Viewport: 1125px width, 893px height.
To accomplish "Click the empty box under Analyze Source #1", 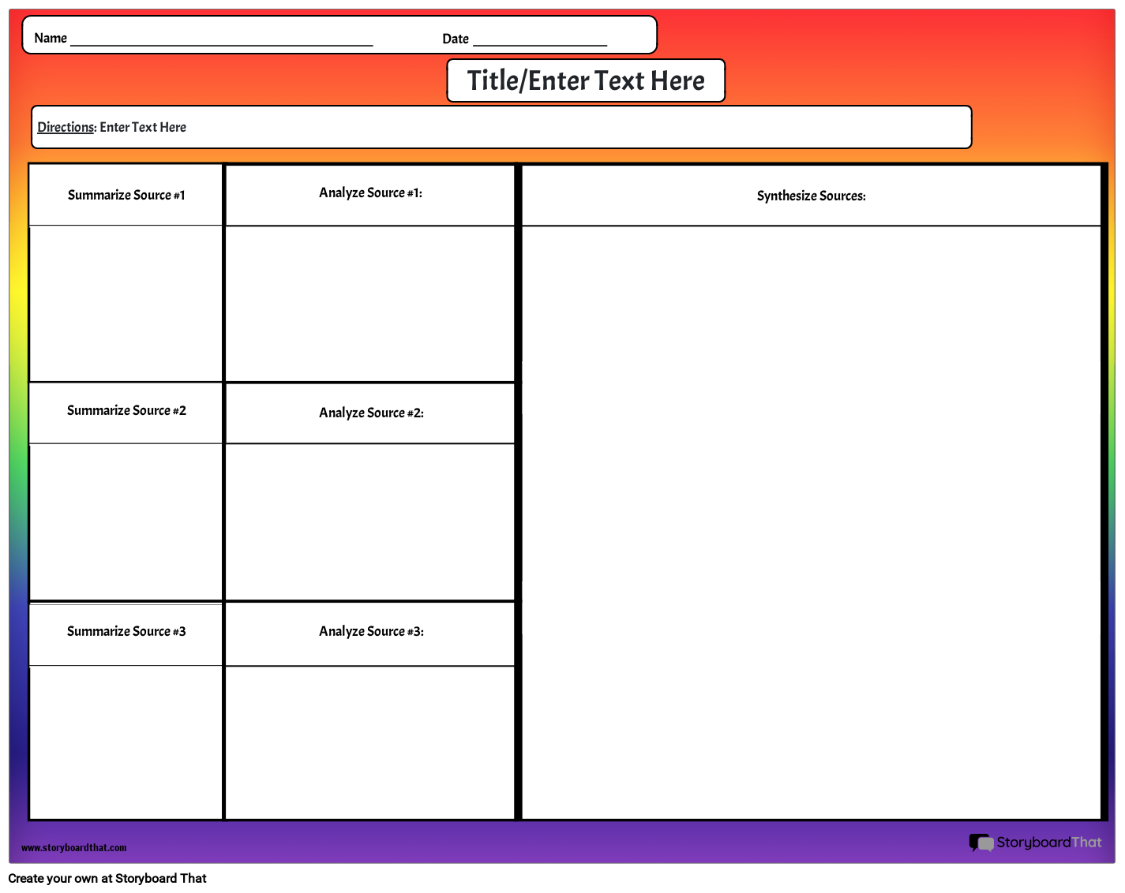I will pyautogui.click(x=370, y=303).
